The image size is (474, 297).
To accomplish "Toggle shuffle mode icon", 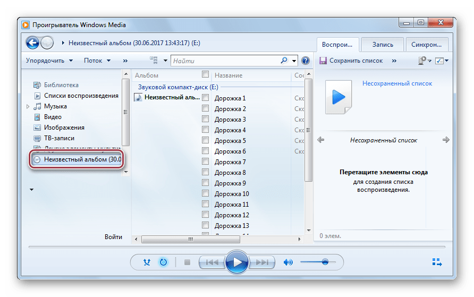I will (x=147, y=262).
